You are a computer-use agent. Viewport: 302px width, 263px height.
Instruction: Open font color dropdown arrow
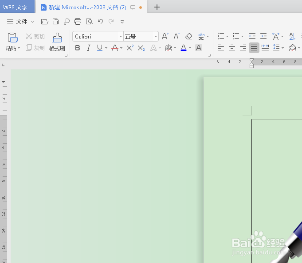(190, 48)
